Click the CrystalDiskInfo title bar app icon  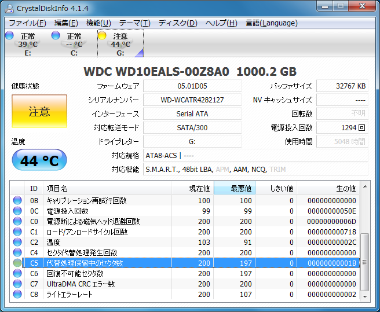[10, 9]
